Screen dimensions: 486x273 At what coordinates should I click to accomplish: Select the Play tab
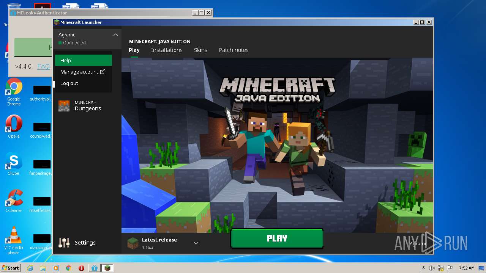(x=134, y=50)
